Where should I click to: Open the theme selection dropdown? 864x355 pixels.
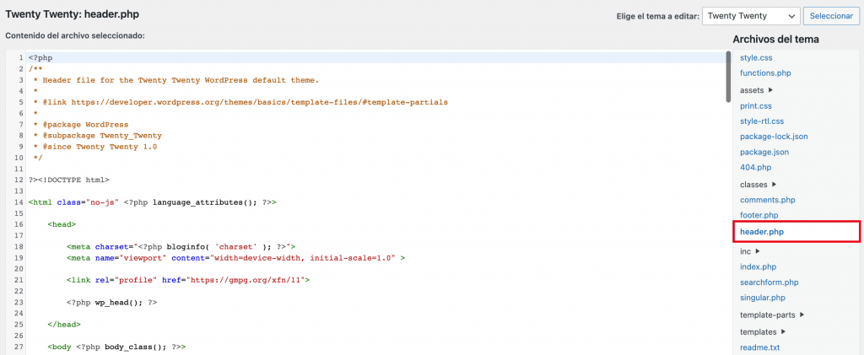(752, 16)
